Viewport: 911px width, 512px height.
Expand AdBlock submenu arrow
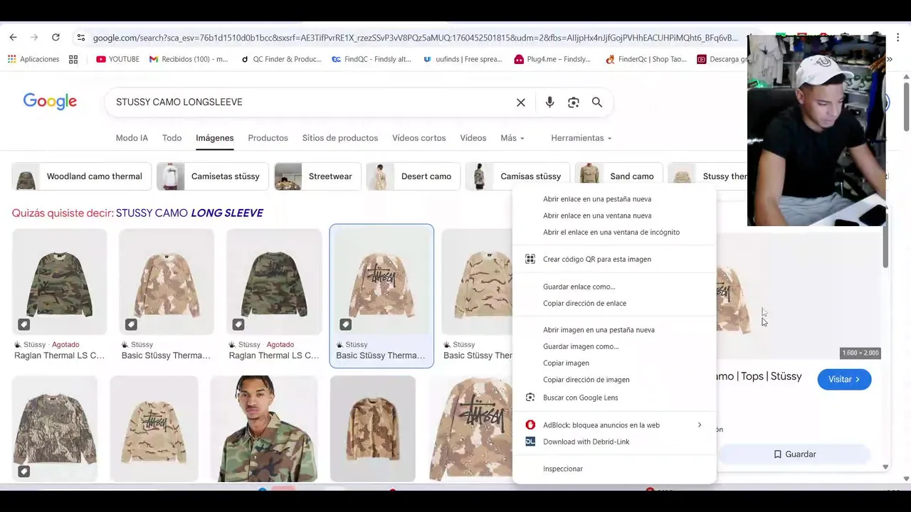coord(699,425)
